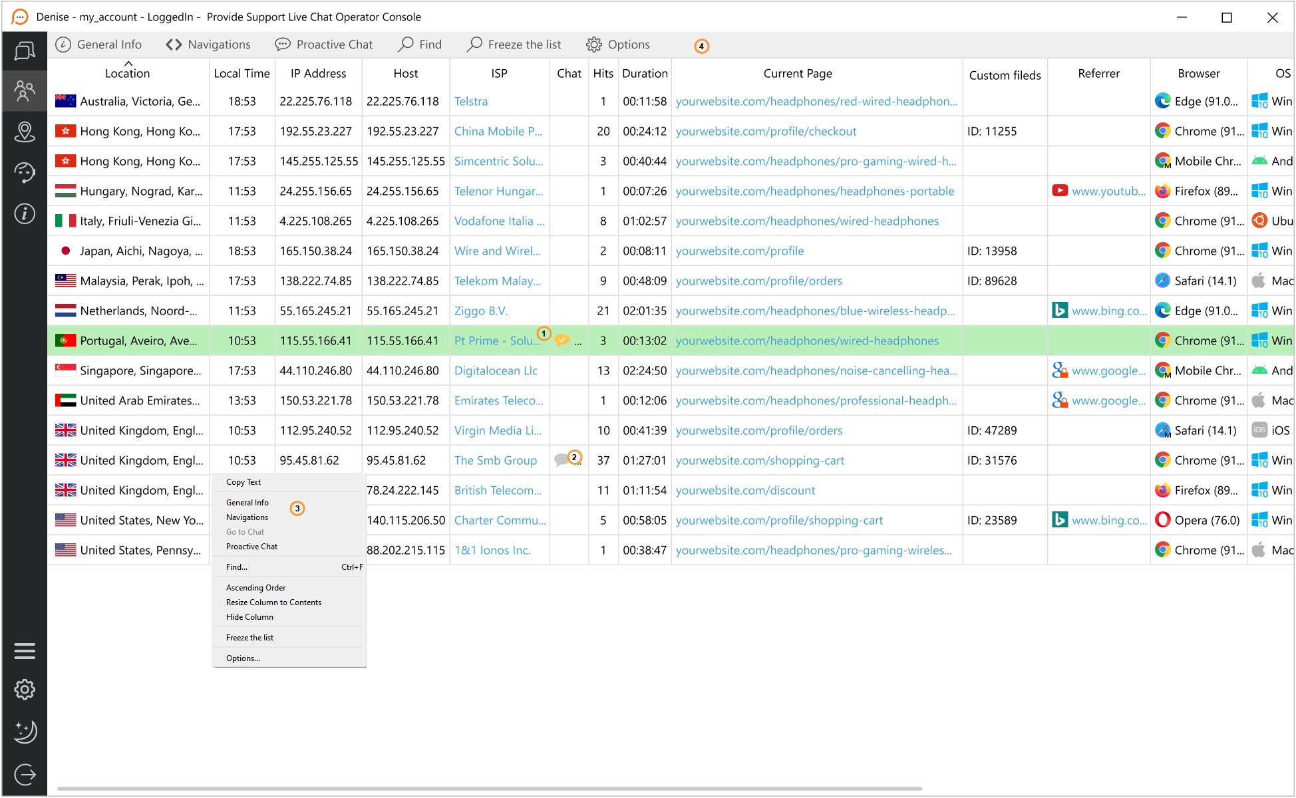Click General Info toolbar button
1296x798 pixels.
tap(99, 45)
